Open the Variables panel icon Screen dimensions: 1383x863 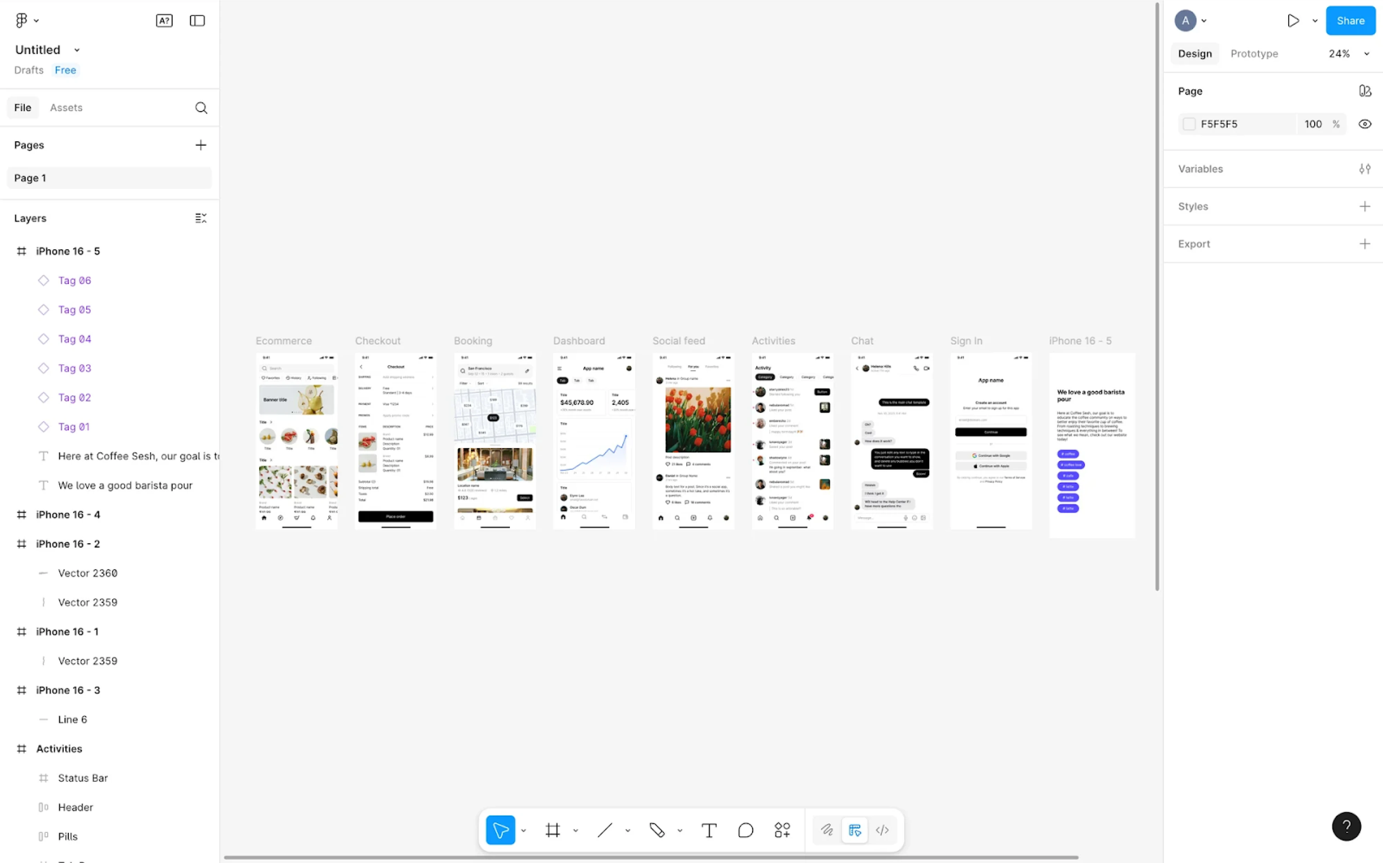tap(1365, 168)
